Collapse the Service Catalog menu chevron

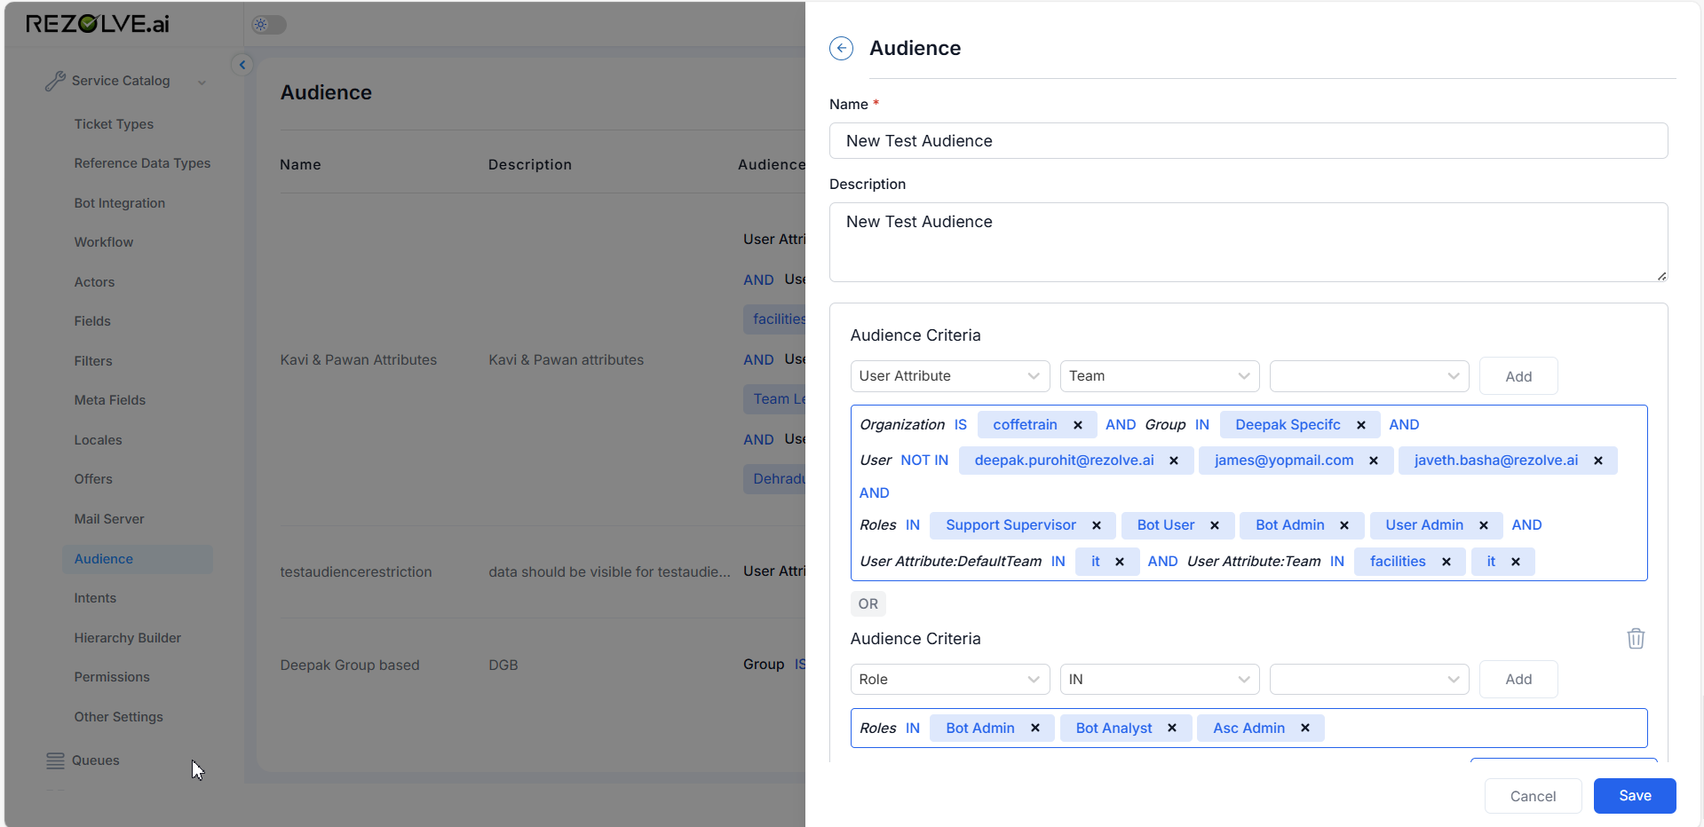point(202,83)
